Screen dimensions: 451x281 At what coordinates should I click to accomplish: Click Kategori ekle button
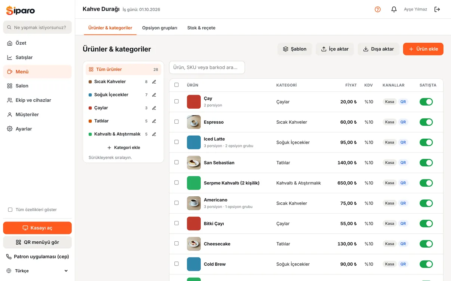[x=124, y=148]
